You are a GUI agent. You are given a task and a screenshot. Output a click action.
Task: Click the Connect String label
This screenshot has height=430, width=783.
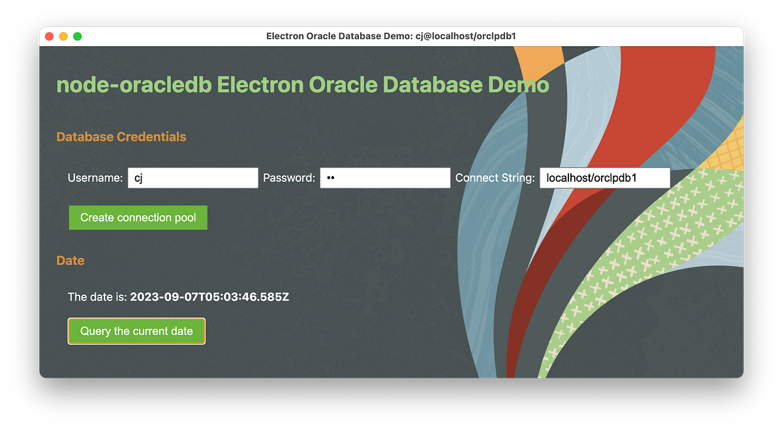(x=495, y=177)
